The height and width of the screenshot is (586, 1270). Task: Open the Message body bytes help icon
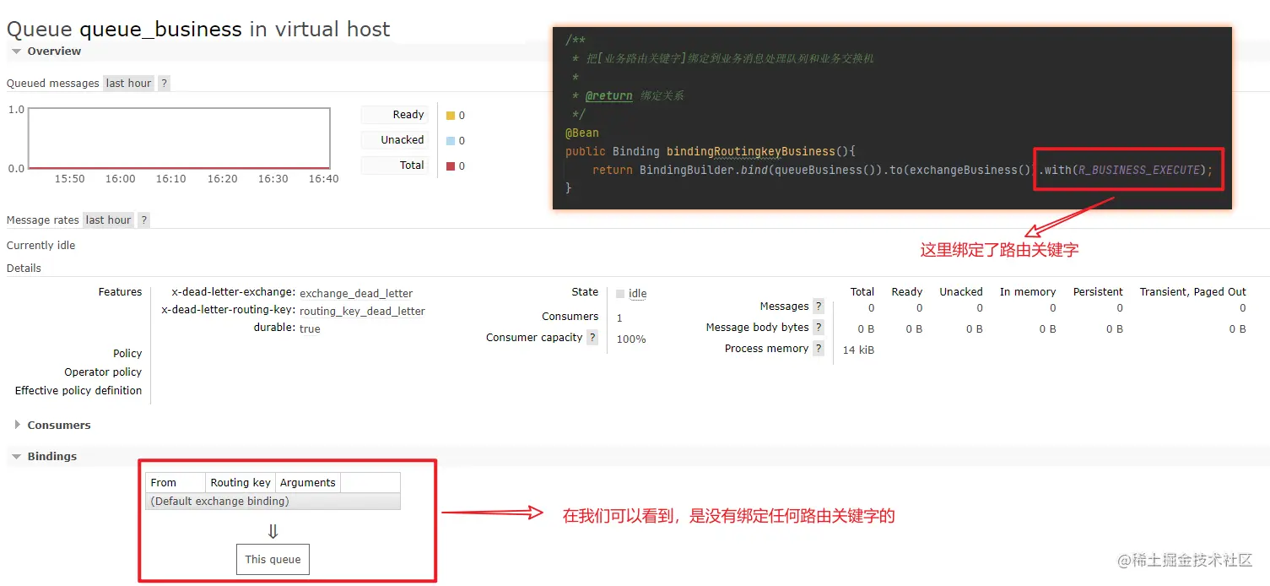(x=819, y=328)
